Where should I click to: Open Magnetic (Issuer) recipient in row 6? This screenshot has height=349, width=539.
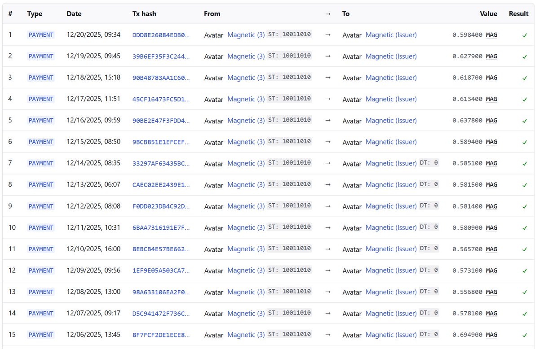391,142
